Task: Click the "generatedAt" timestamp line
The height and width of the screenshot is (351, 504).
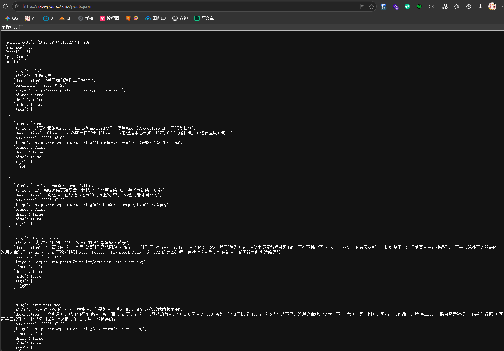Action: [x=49, y=42]
